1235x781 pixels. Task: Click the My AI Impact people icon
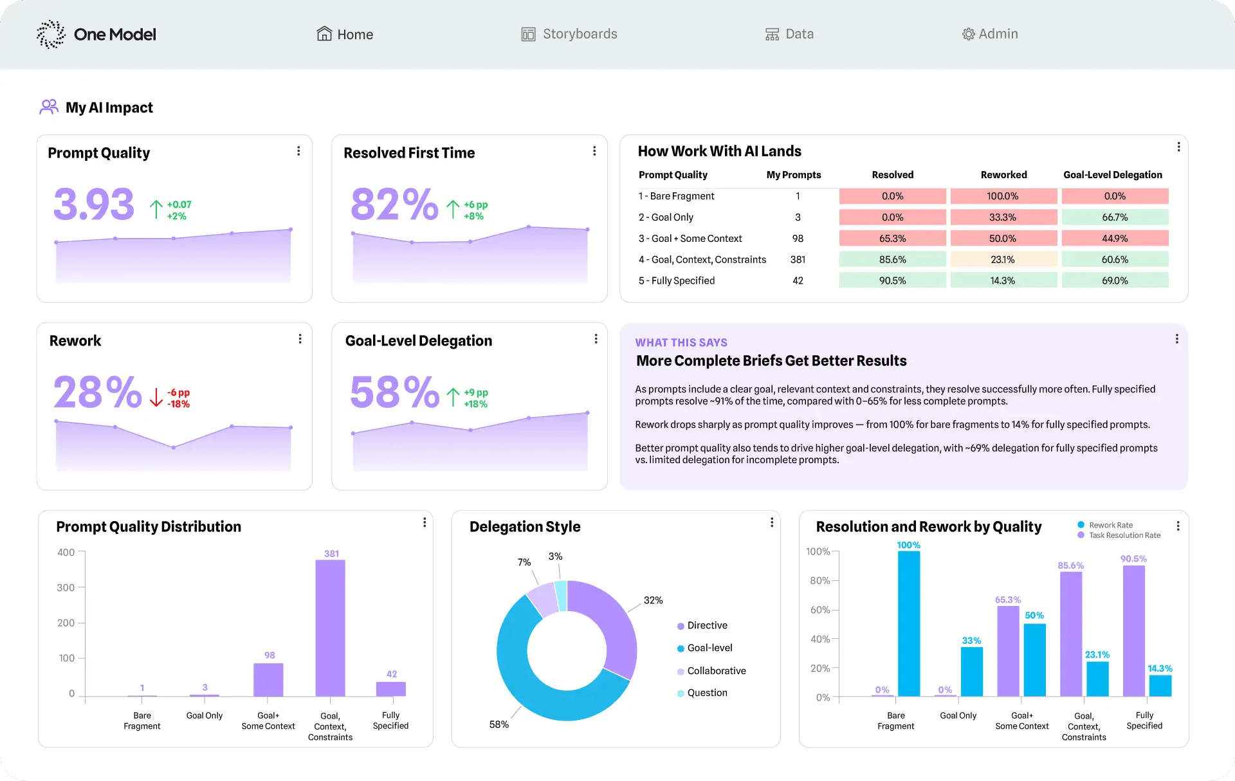(49, 107)
